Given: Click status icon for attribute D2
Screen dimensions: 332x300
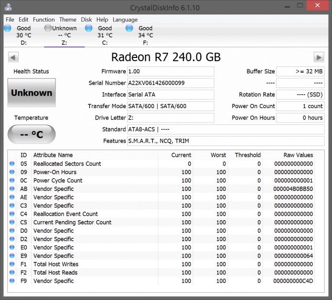Looking at the screenshot, I should pos(12,239).
